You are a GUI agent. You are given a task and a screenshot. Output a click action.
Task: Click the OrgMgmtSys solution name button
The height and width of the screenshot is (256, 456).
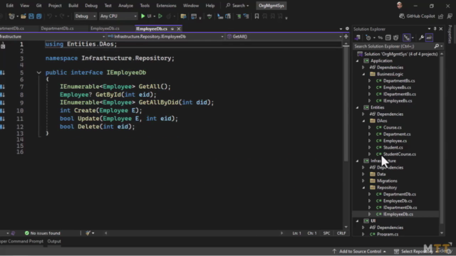pyautogui.click(x=271, y=6)
